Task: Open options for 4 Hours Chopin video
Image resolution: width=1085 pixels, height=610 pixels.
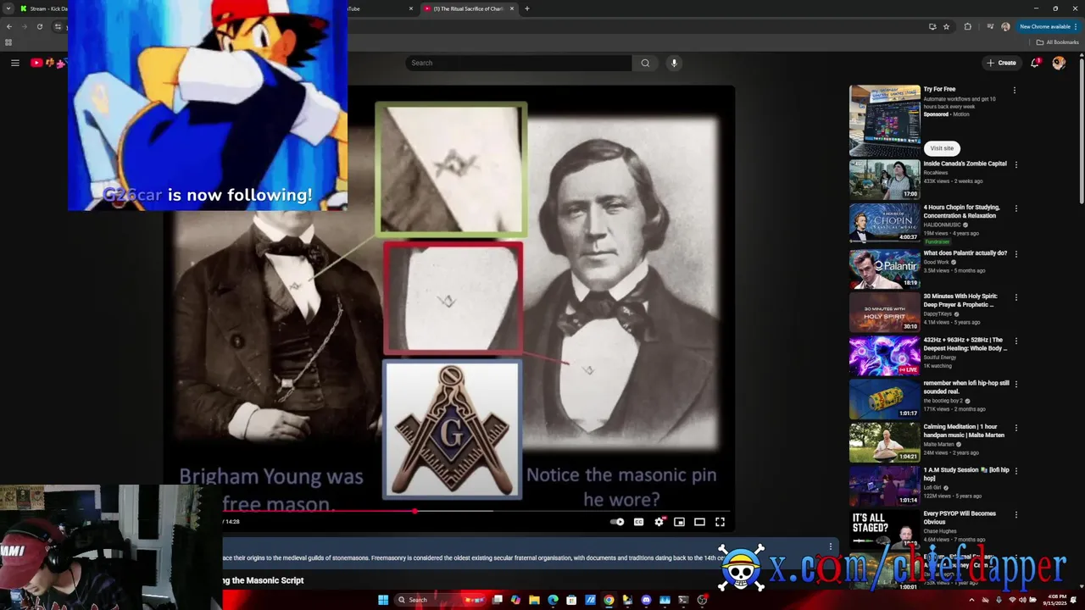Action: pyautogui.click(x=1016, y=208)
